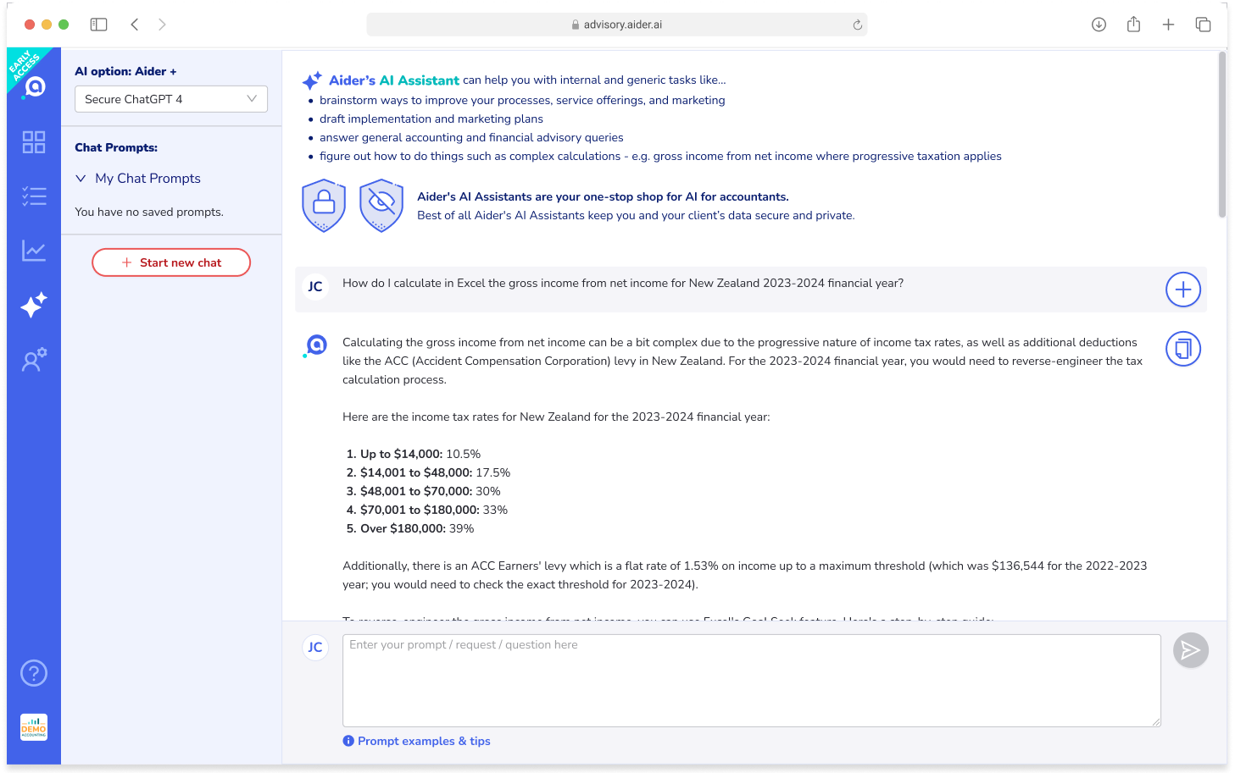1235x773 pixels.
Task: Click the prompt text input field
Action: point(751,680)
